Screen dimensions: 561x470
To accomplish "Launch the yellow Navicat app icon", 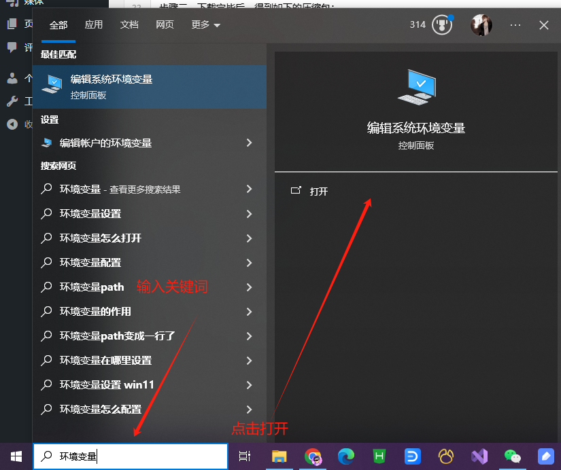I will pyautogui.click(x=446, y=456).
